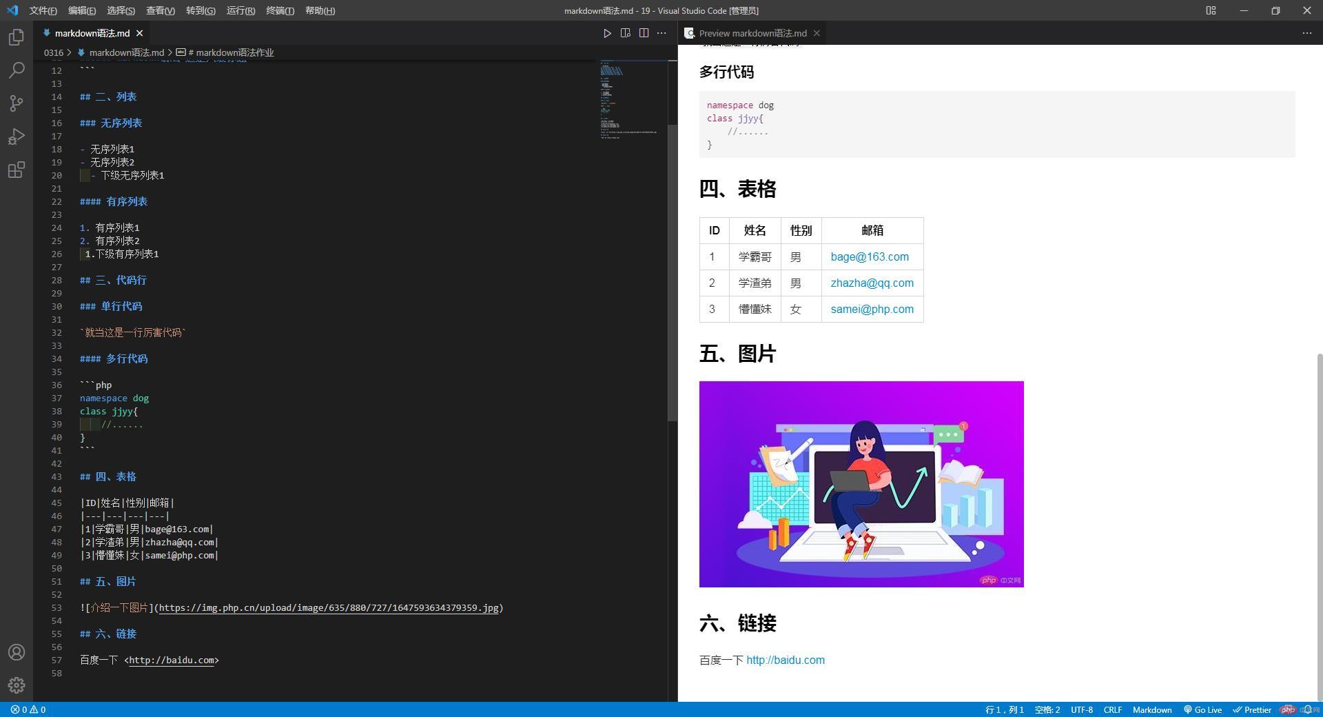
Task: Start Go Live server
Action: click(x=1202, y=709)
